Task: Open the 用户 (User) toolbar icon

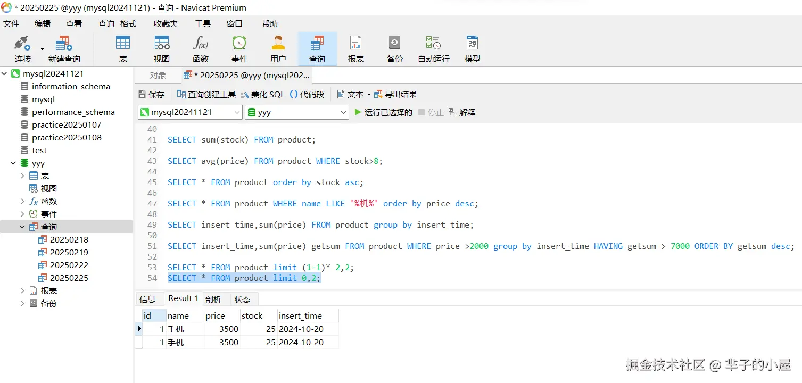Action: point(278,49)
